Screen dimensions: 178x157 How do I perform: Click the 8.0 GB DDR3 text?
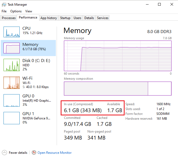[159, 32]
